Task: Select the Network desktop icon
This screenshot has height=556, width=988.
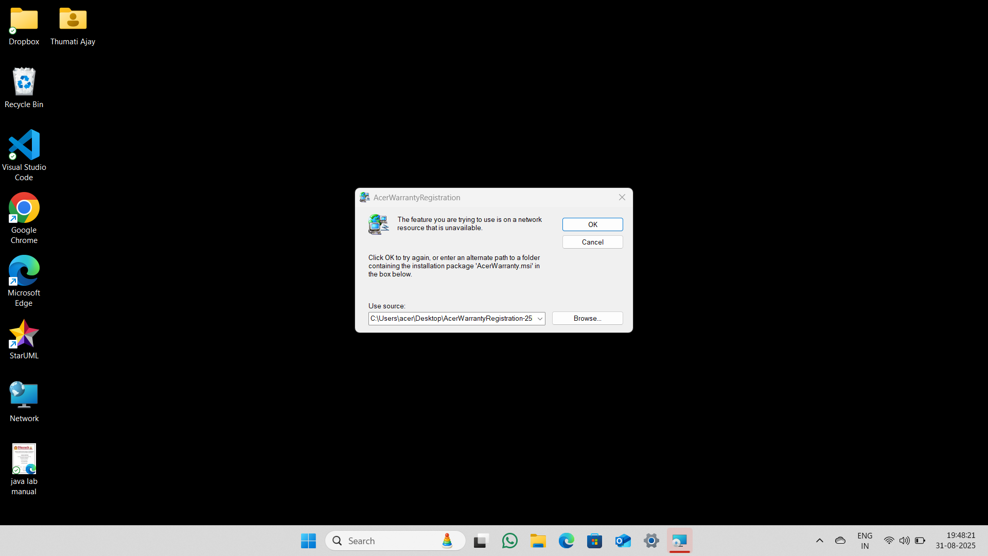Action: (x=24, y=402)
